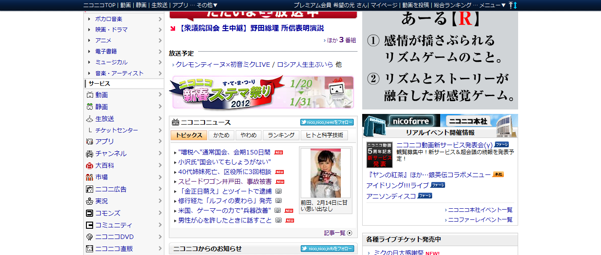
Task: Switch to the ランキング news tab
Action: 281,135
